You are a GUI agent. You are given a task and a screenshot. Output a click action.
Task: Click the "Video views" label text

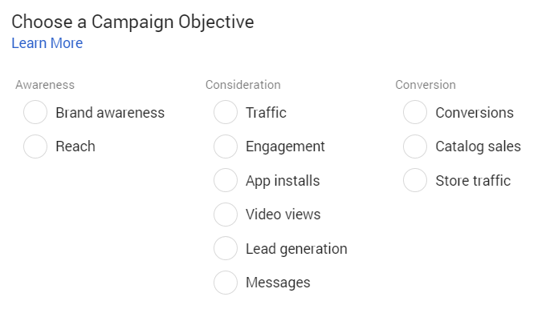(283, 215)
